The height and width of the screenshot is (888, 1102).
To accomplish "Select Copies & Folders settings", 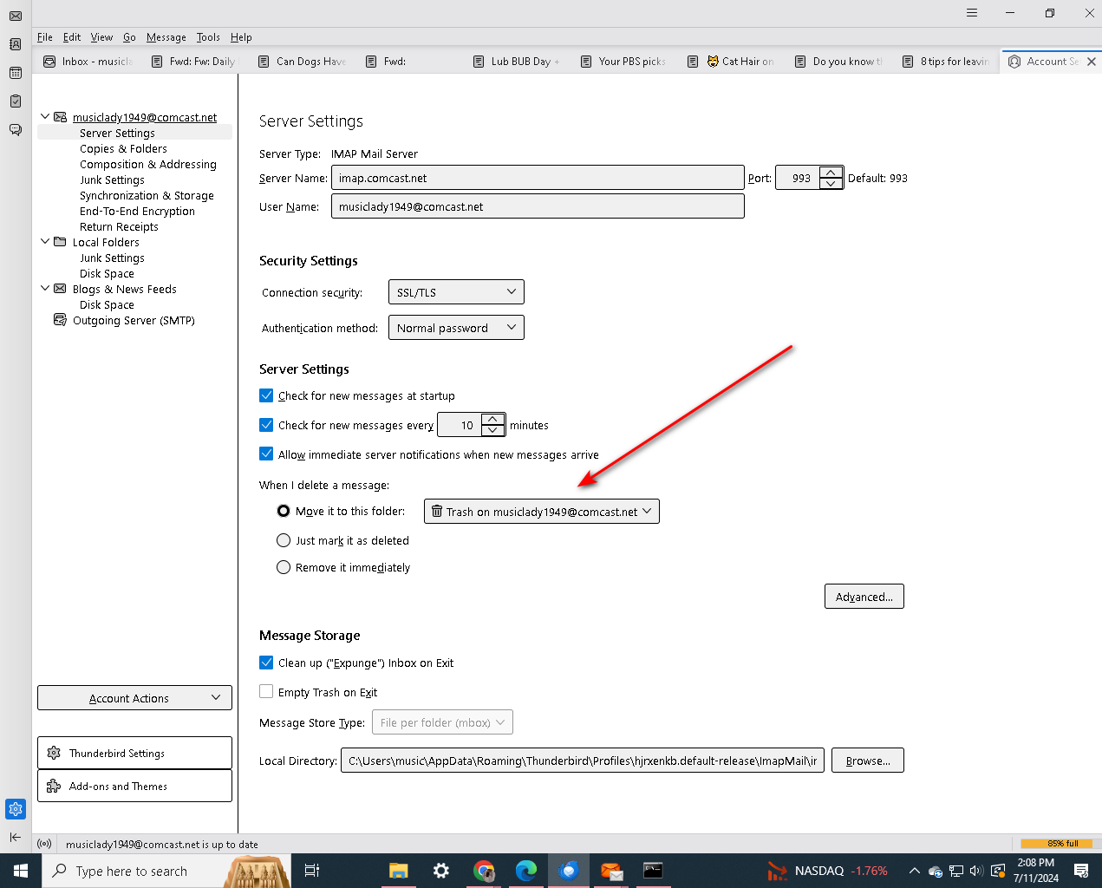I will (123, 148).
